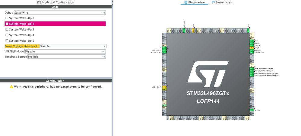Select the green PC14 pin for RCC_OSC32_IN
The image size is (301, 136).
pyautogui.click(x=164, y=50)
